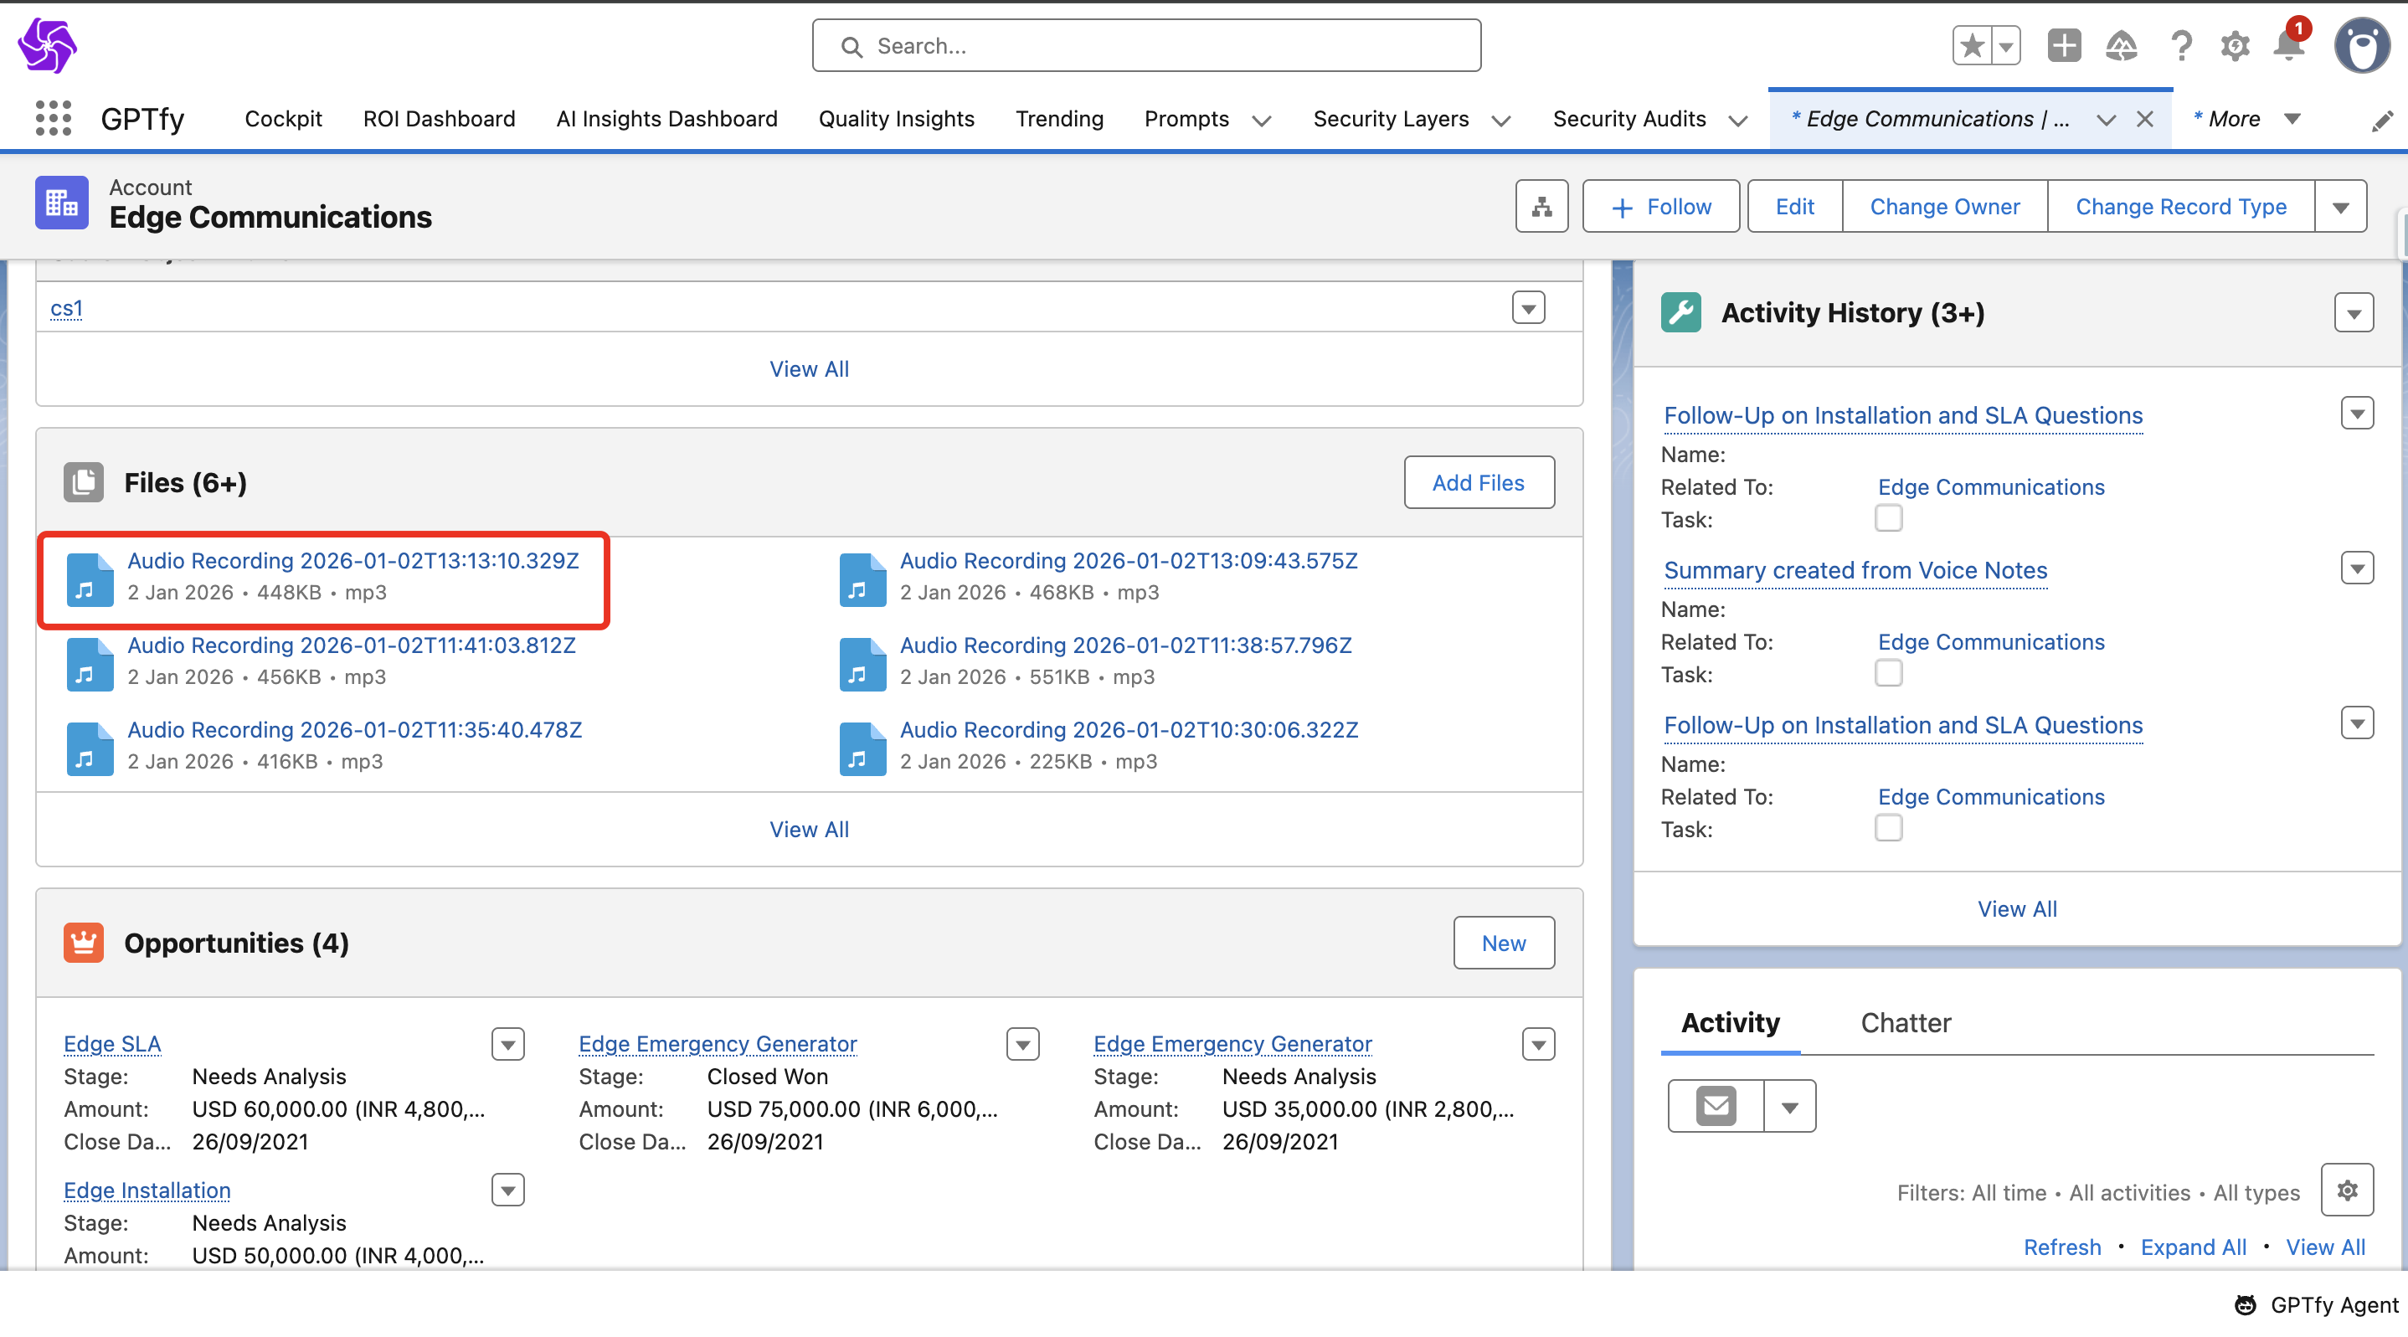Open the ROI Dashboard nav tab
The height and width of the screenshot is (1337, 2408).
[x=439, y=119]
